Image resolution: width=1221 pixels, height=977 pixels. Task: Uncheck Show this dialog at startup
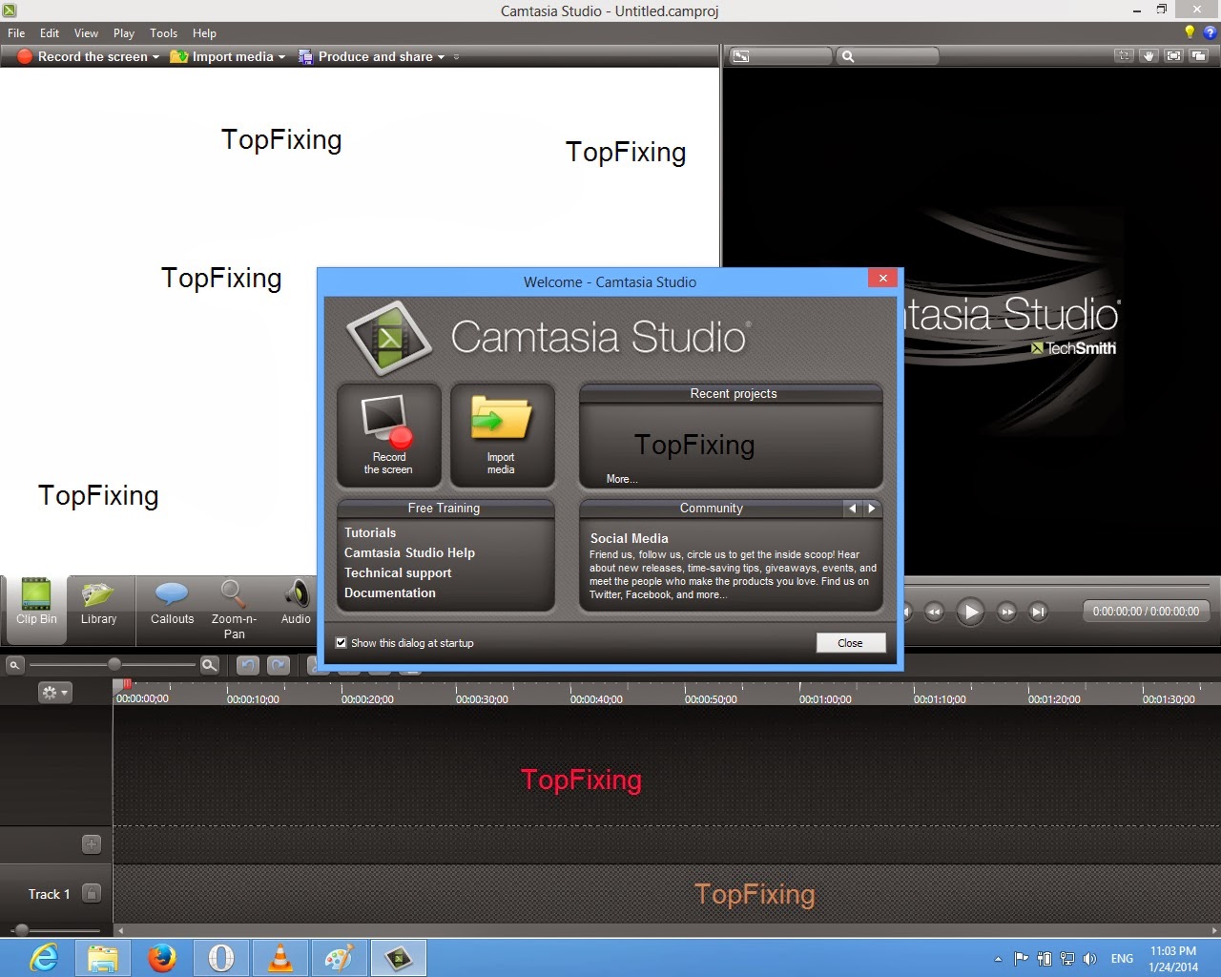[341, 643]
